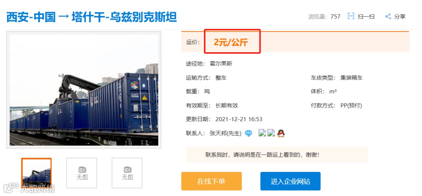This screenshot has height=196, width=422.
Task: Click second broken image icon before QQ penguin
Action: point(271,133)
